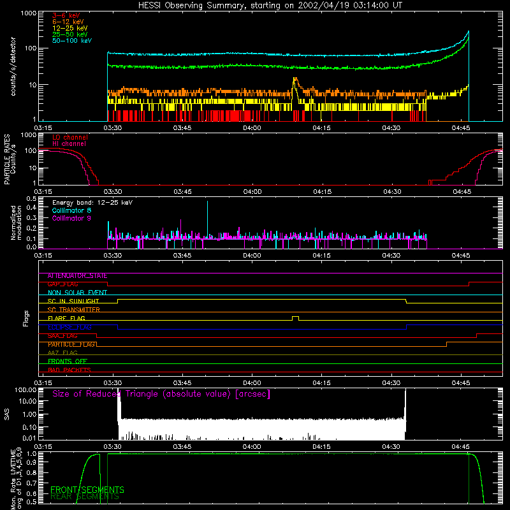510x510 pixels.
Task: Click the counts/s/detector axis label
Action: tap(13, 66)
